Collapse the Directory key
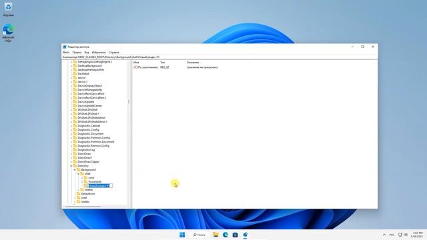The width and height of the screenshot is (427, 240). tap(71, 166)
